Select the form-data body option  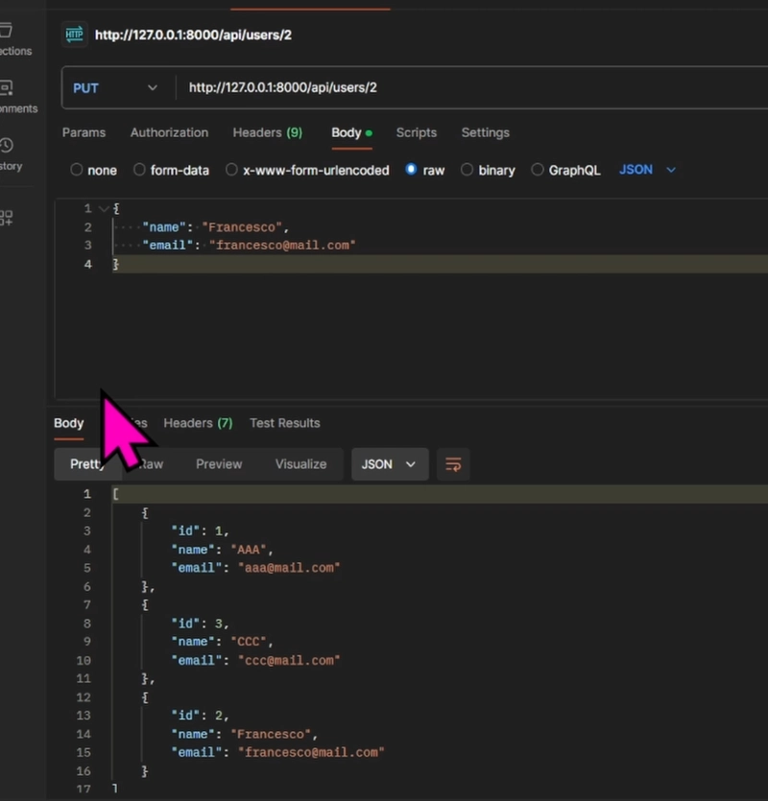pos(139,170)
